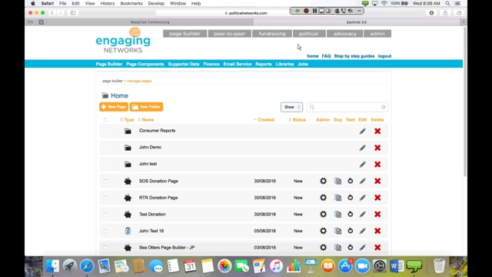
Task: Edit the John test folder
Action: (x=362, y=164)
